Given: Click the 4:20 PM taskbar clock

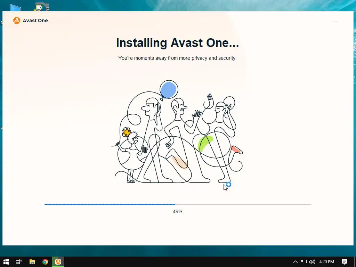Looking at the screenshot, I should pos(327,262).
